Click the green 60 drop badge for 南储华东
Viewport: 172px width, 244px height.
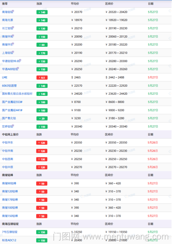(42, 45)
